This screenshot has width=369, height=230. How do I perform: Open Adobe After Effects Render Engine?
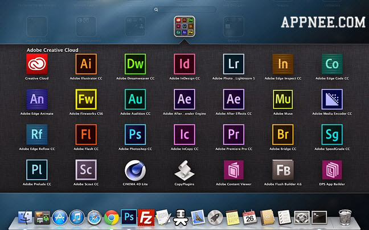tap(184, 99)
